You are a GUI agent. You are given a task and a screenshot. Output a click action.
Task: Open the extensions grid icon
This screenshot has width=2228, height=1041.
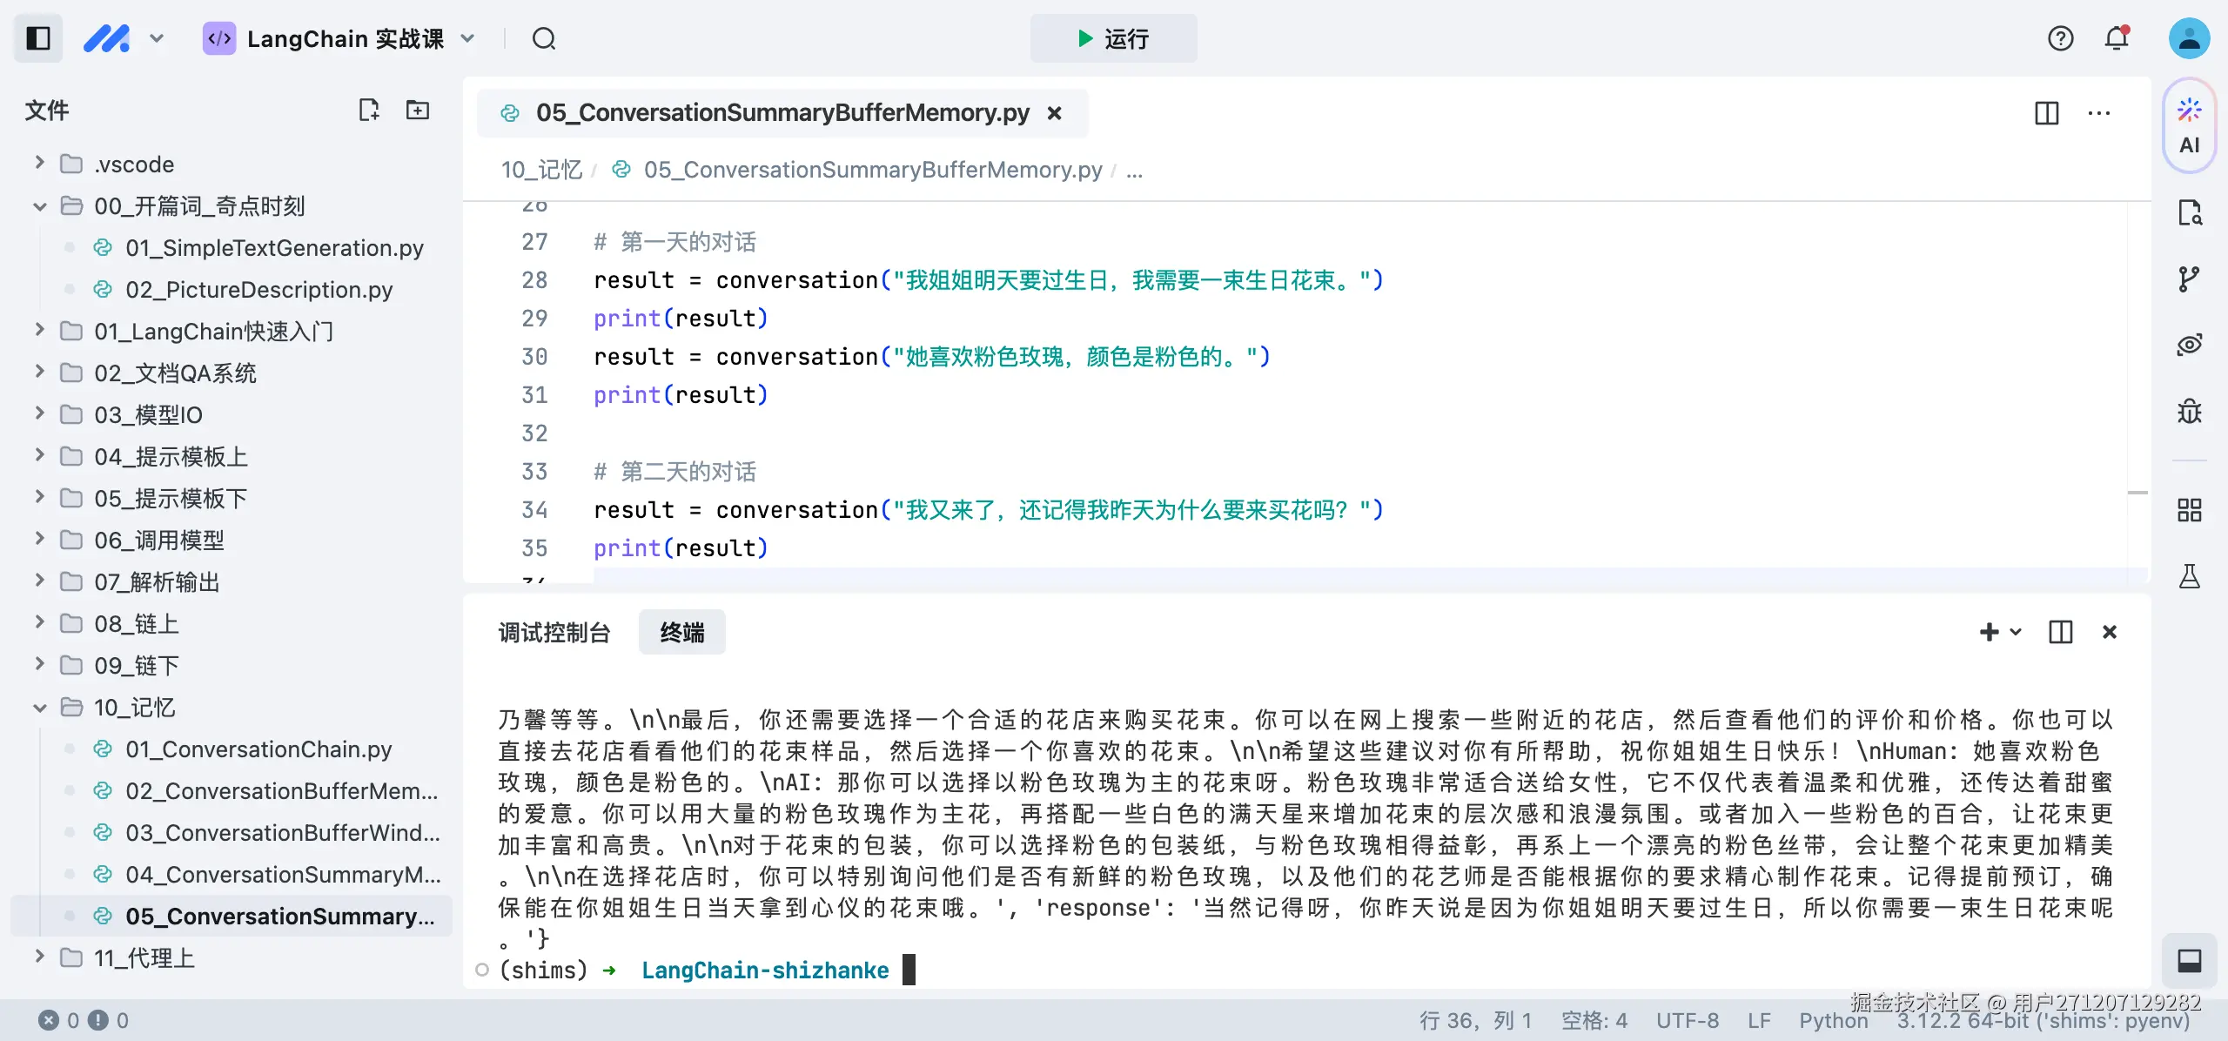click(x=2190, y=510)
